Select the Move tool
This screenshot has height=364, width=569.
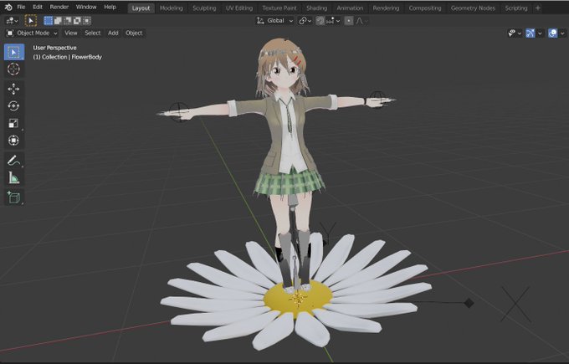pyautogui.click(x=13, y=89)
